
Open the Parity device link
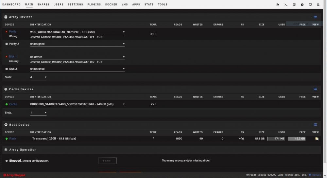click(x=13, y=31)
